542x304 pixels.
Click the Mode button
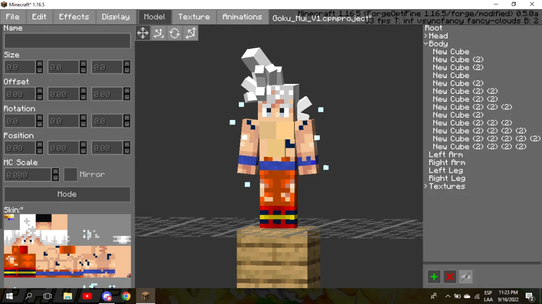tap(67, 194)
